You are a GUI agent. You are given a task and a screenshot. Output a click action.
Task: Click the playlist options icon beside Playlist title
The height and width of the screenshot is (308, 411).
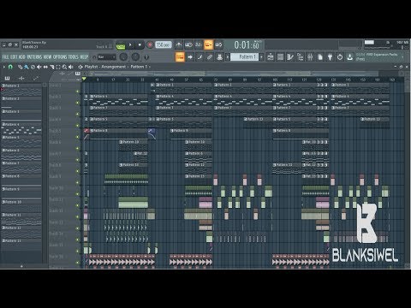[x=80, y=67]
